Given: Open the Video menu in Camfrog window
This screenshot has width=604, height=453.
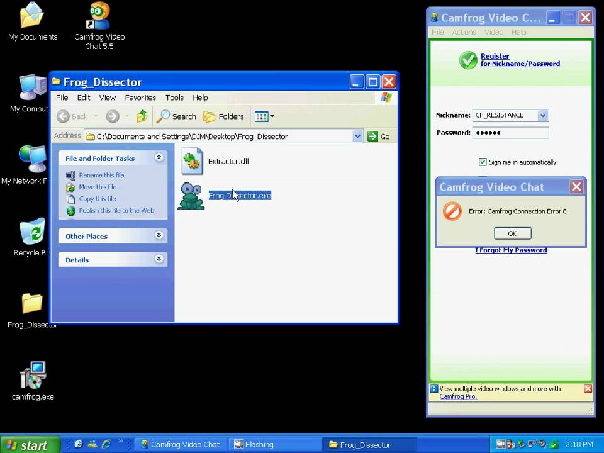Looking at the screenshot, I should click(494, 32).
